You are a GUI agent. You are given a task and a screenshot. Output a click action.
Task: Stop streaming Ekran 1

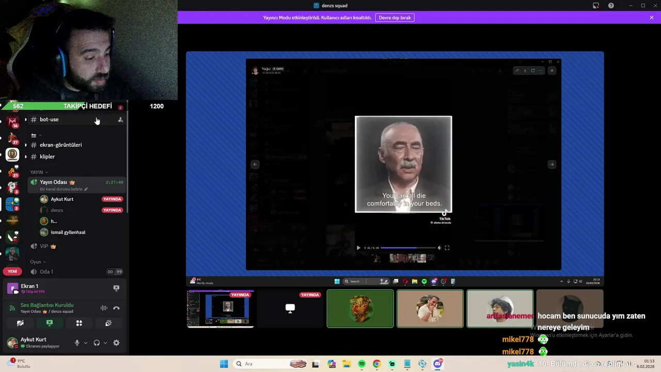point(116,288)
